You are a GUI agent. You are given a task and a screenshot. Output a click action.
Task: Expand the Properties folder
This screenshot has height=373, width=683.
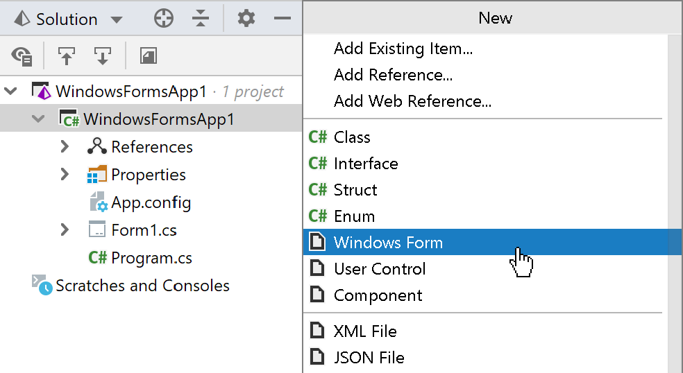point(65,175)
